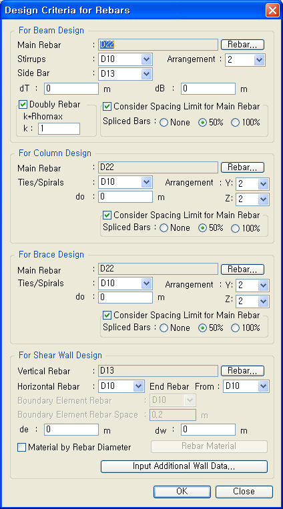Open Rebar selection for Shear Wall Vertical Rebar

point(242,371)
